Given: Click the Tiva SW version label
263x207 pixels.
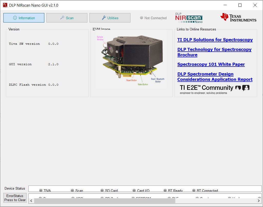Looking at the screenshot, I should click(x=24, y=44).
